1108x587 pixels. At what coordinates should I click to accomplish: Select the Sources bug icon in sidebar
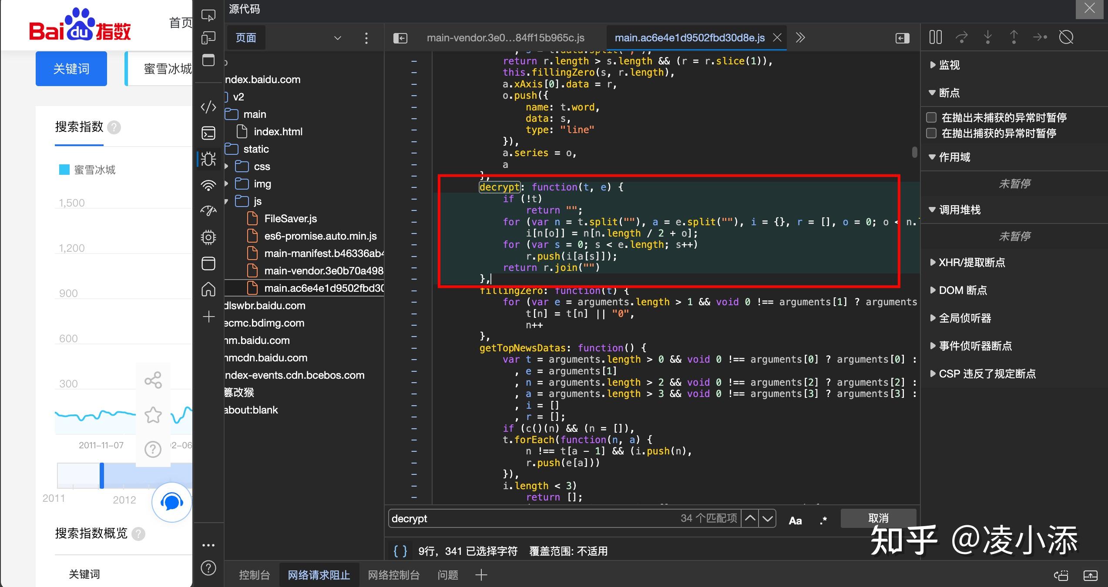[x=208, y=159]
